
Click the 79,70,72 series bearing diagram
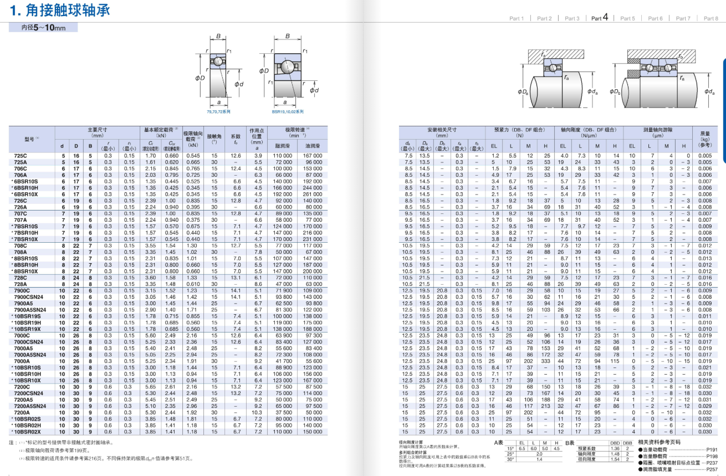point(221,70)
